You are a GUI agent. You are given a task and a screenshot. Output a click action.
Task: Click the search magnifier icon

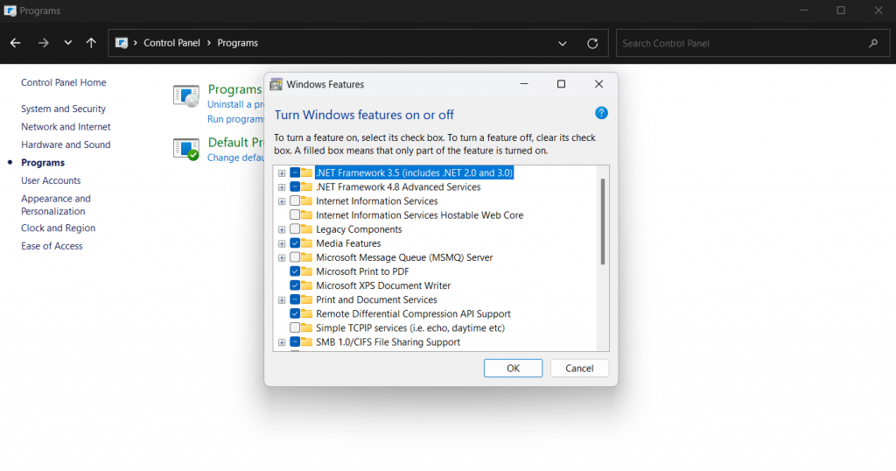(x=873, y=44)
